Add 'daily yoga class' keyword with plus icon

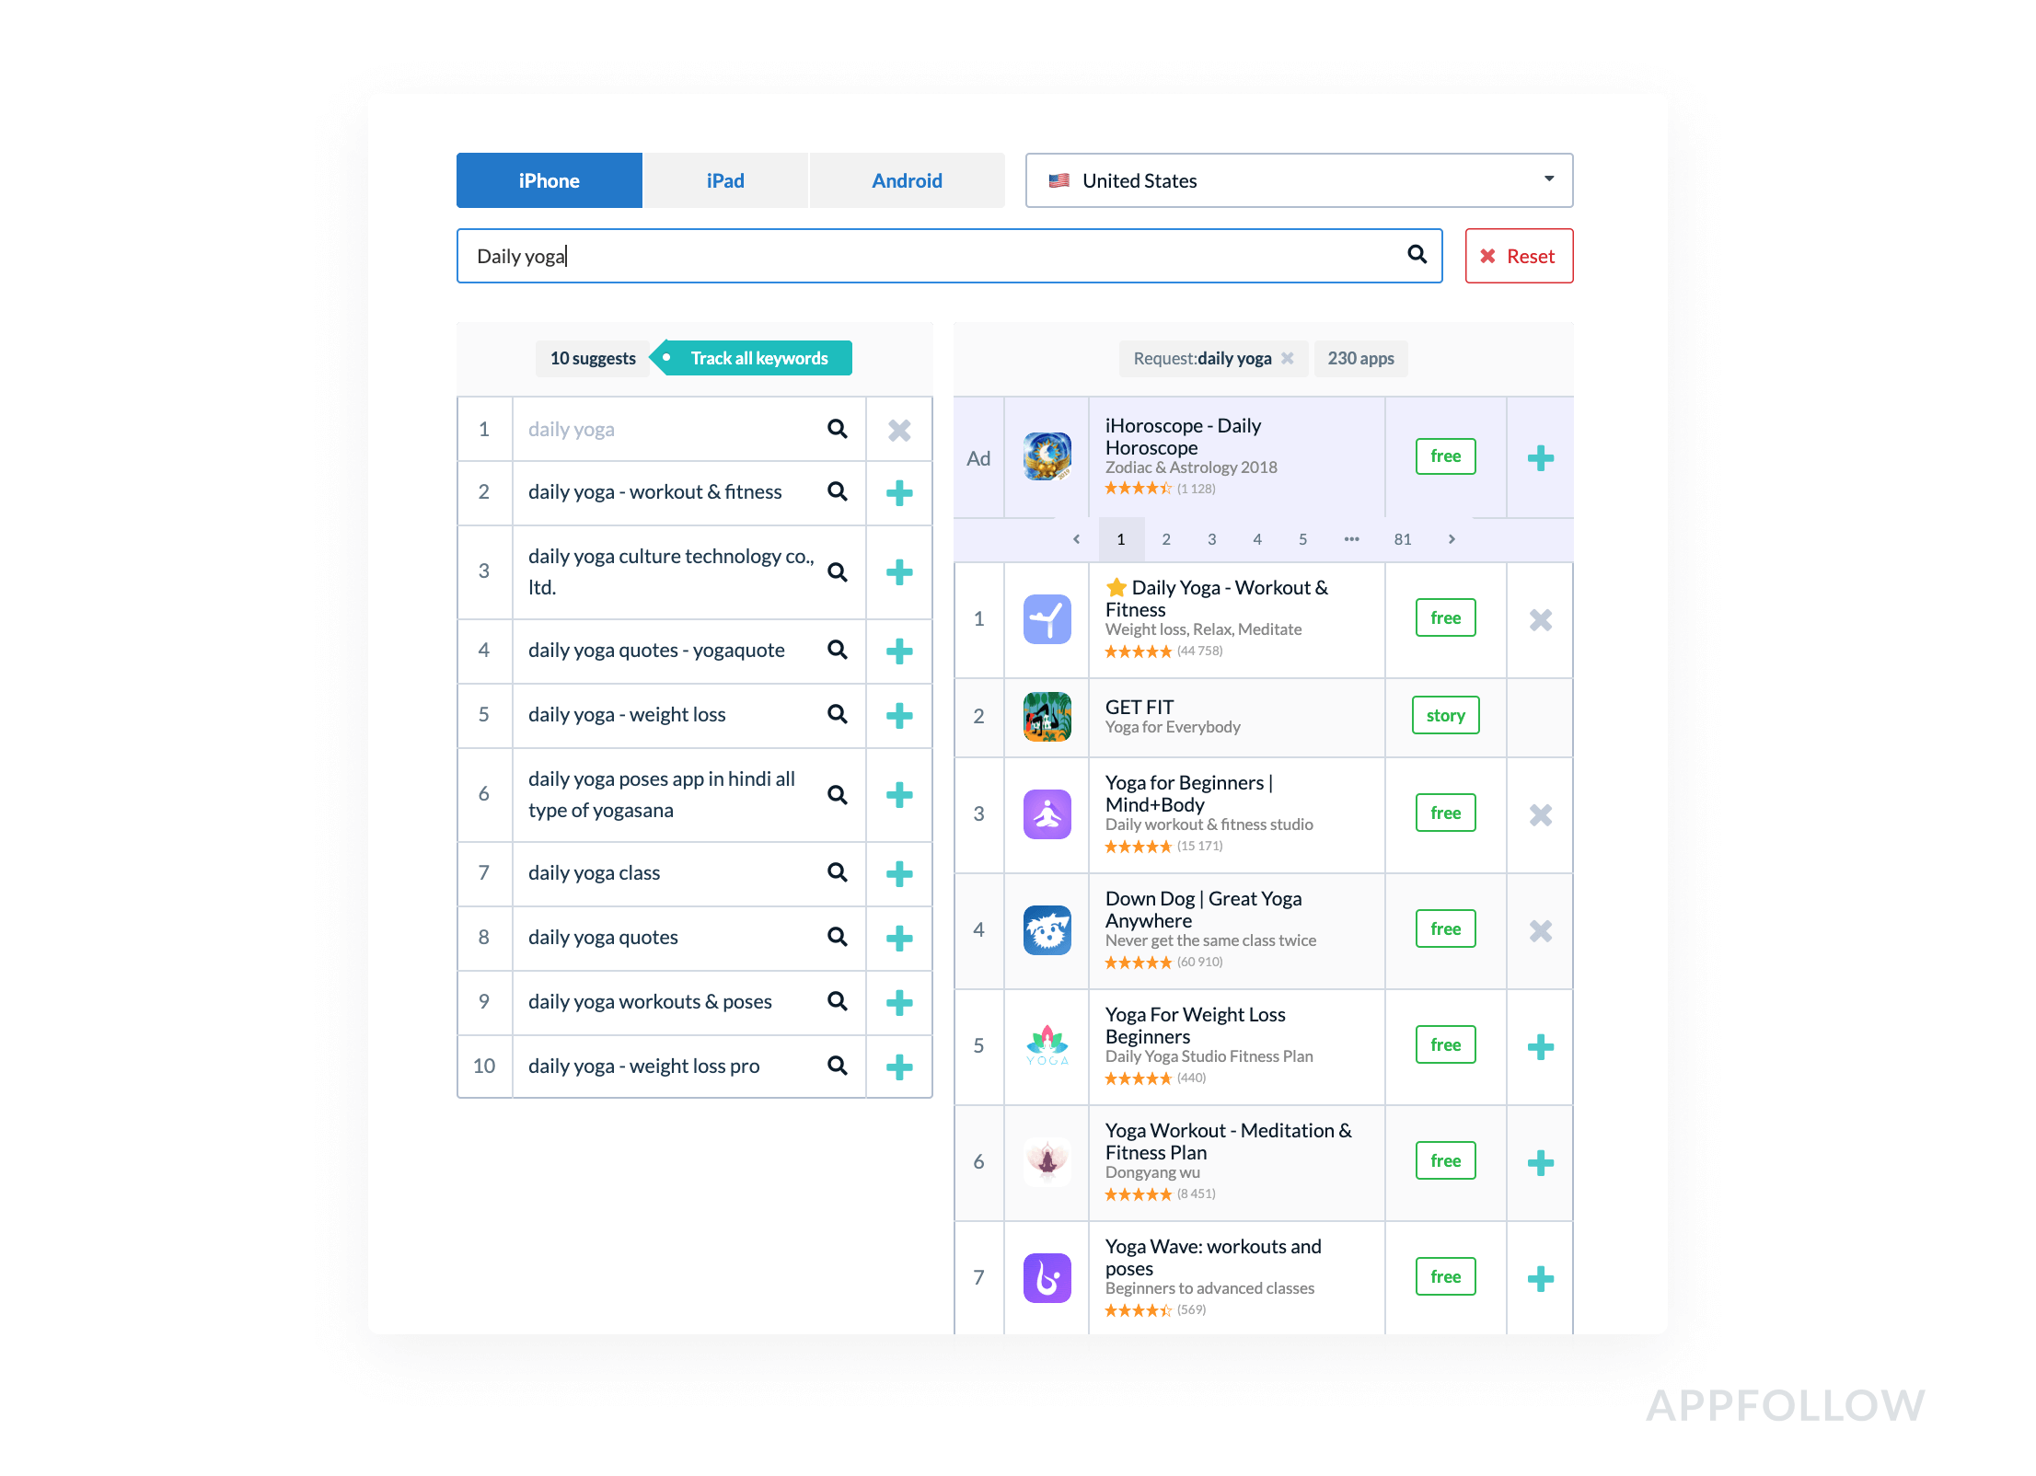pyautogui.click(x=898, y=873)
